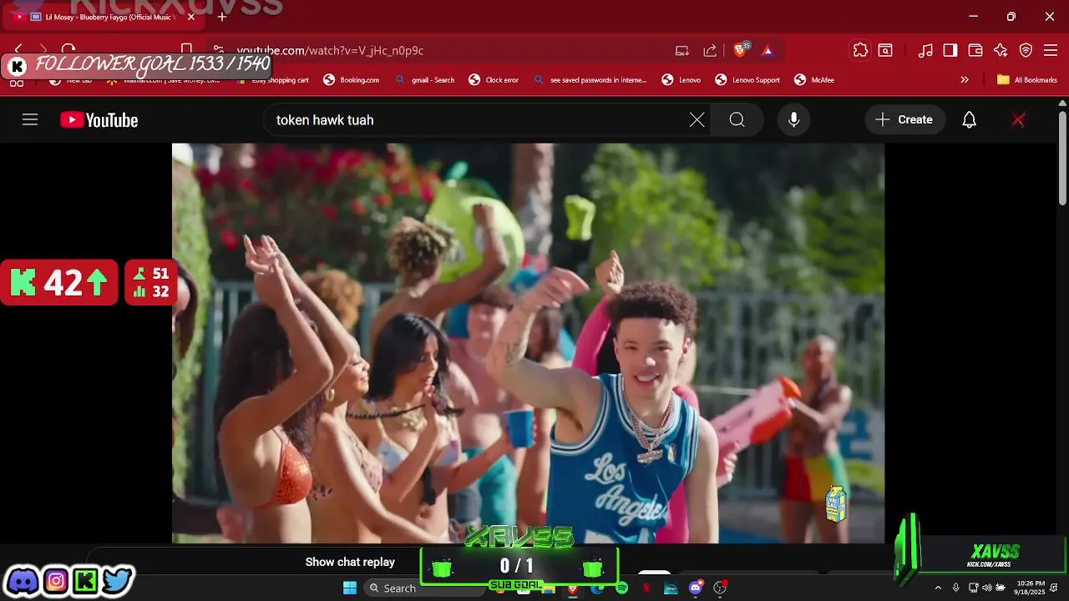The height and width of the screenshot is (601, 1069).
Task: Click the cast screen icon in address bar
Action: 682,50
